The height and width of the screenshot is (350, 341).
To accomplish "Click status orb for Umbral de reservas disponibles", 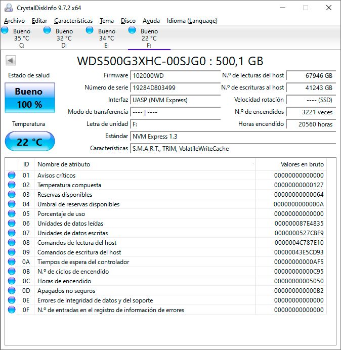I will point(12,204).
